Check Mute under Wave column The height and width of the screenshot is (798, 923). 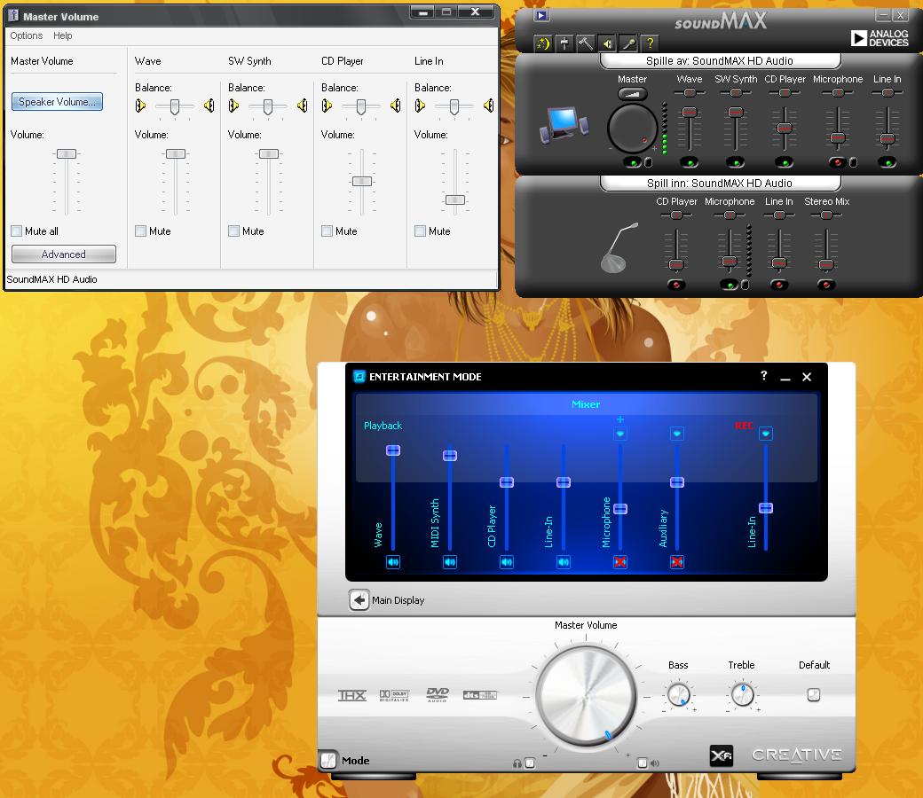pos(140,231)
